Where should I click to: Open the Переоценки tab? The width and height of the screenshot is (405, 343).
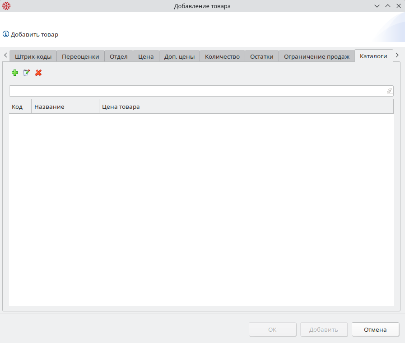[x=80, y=56]
